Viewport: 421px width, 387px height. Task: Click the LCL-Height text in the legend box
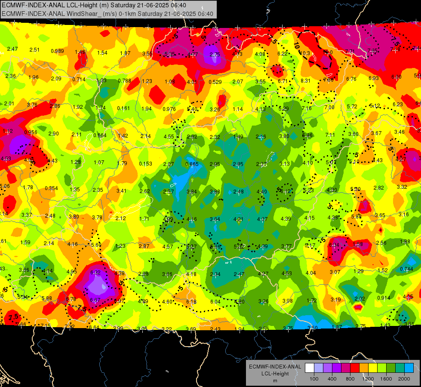(x=275, y=374)
